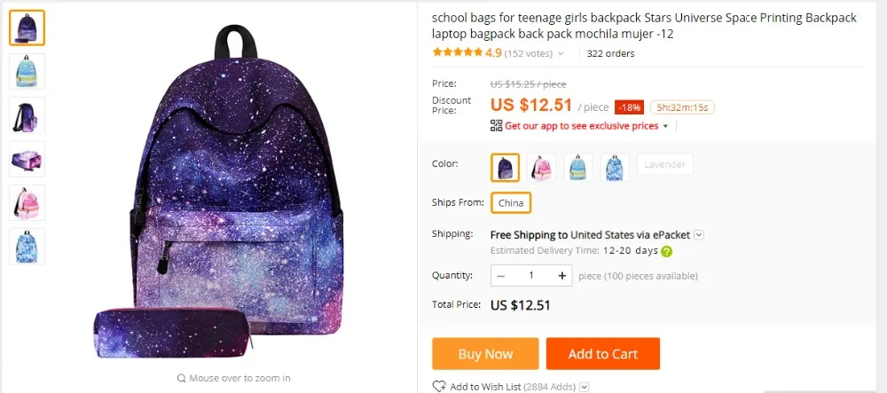
Task: Click the green delivery time help icon
Action: click(x=667, y=251)
